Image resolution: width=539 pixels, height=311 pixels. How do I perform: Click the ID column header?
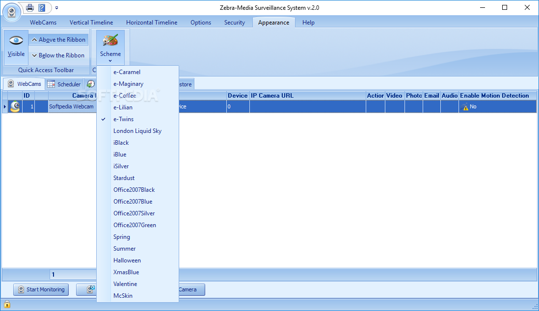pos(27,96)
